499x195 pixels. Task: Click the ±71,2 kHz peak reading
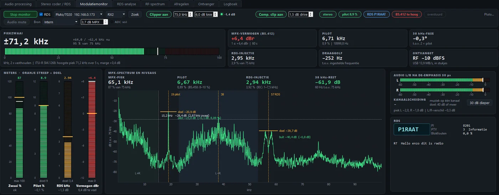click(x=26, y=42)
